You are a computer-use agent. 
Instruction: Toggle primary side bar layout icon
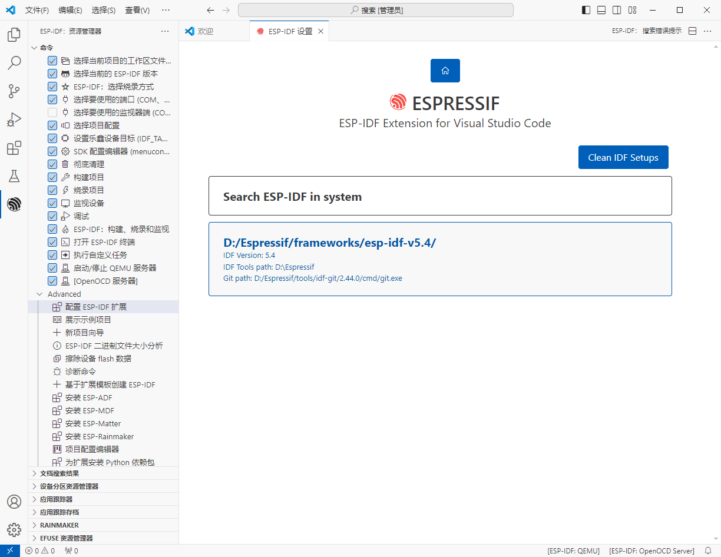point(586,10)
